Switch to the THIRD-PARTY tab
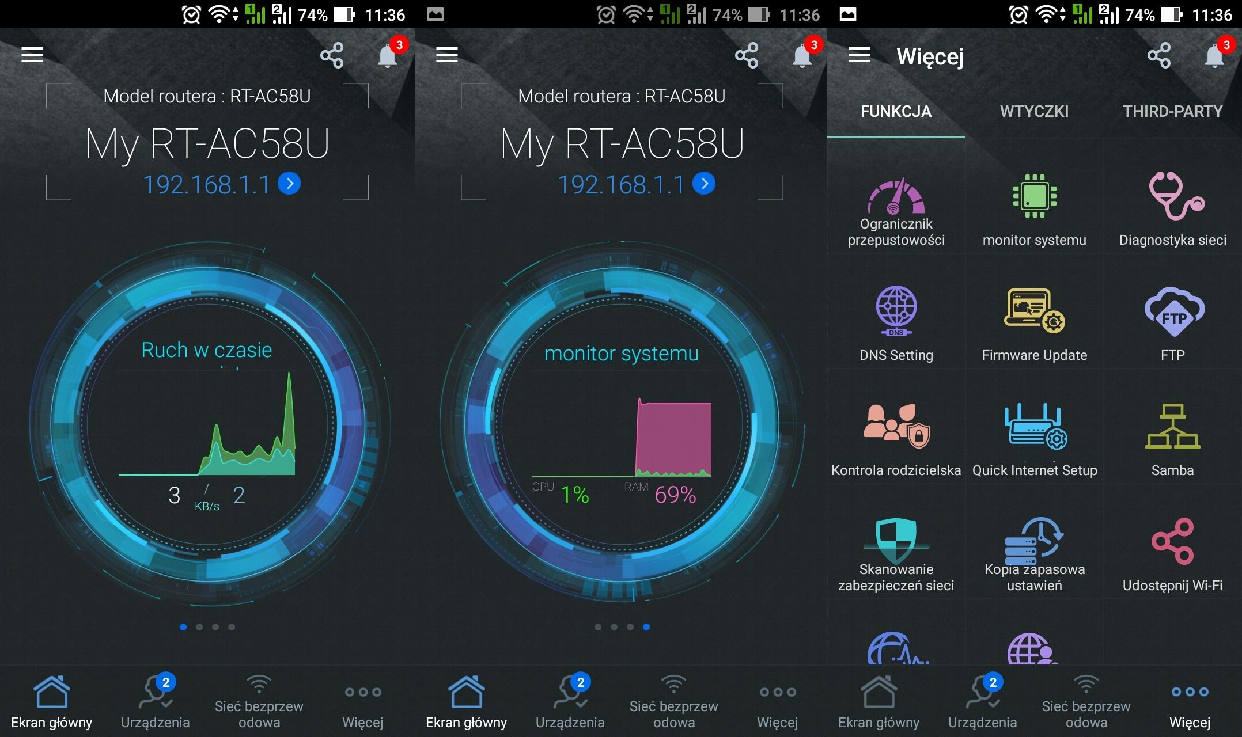The width and height of the screenshot is (1242, 737). coord(1172,112)
